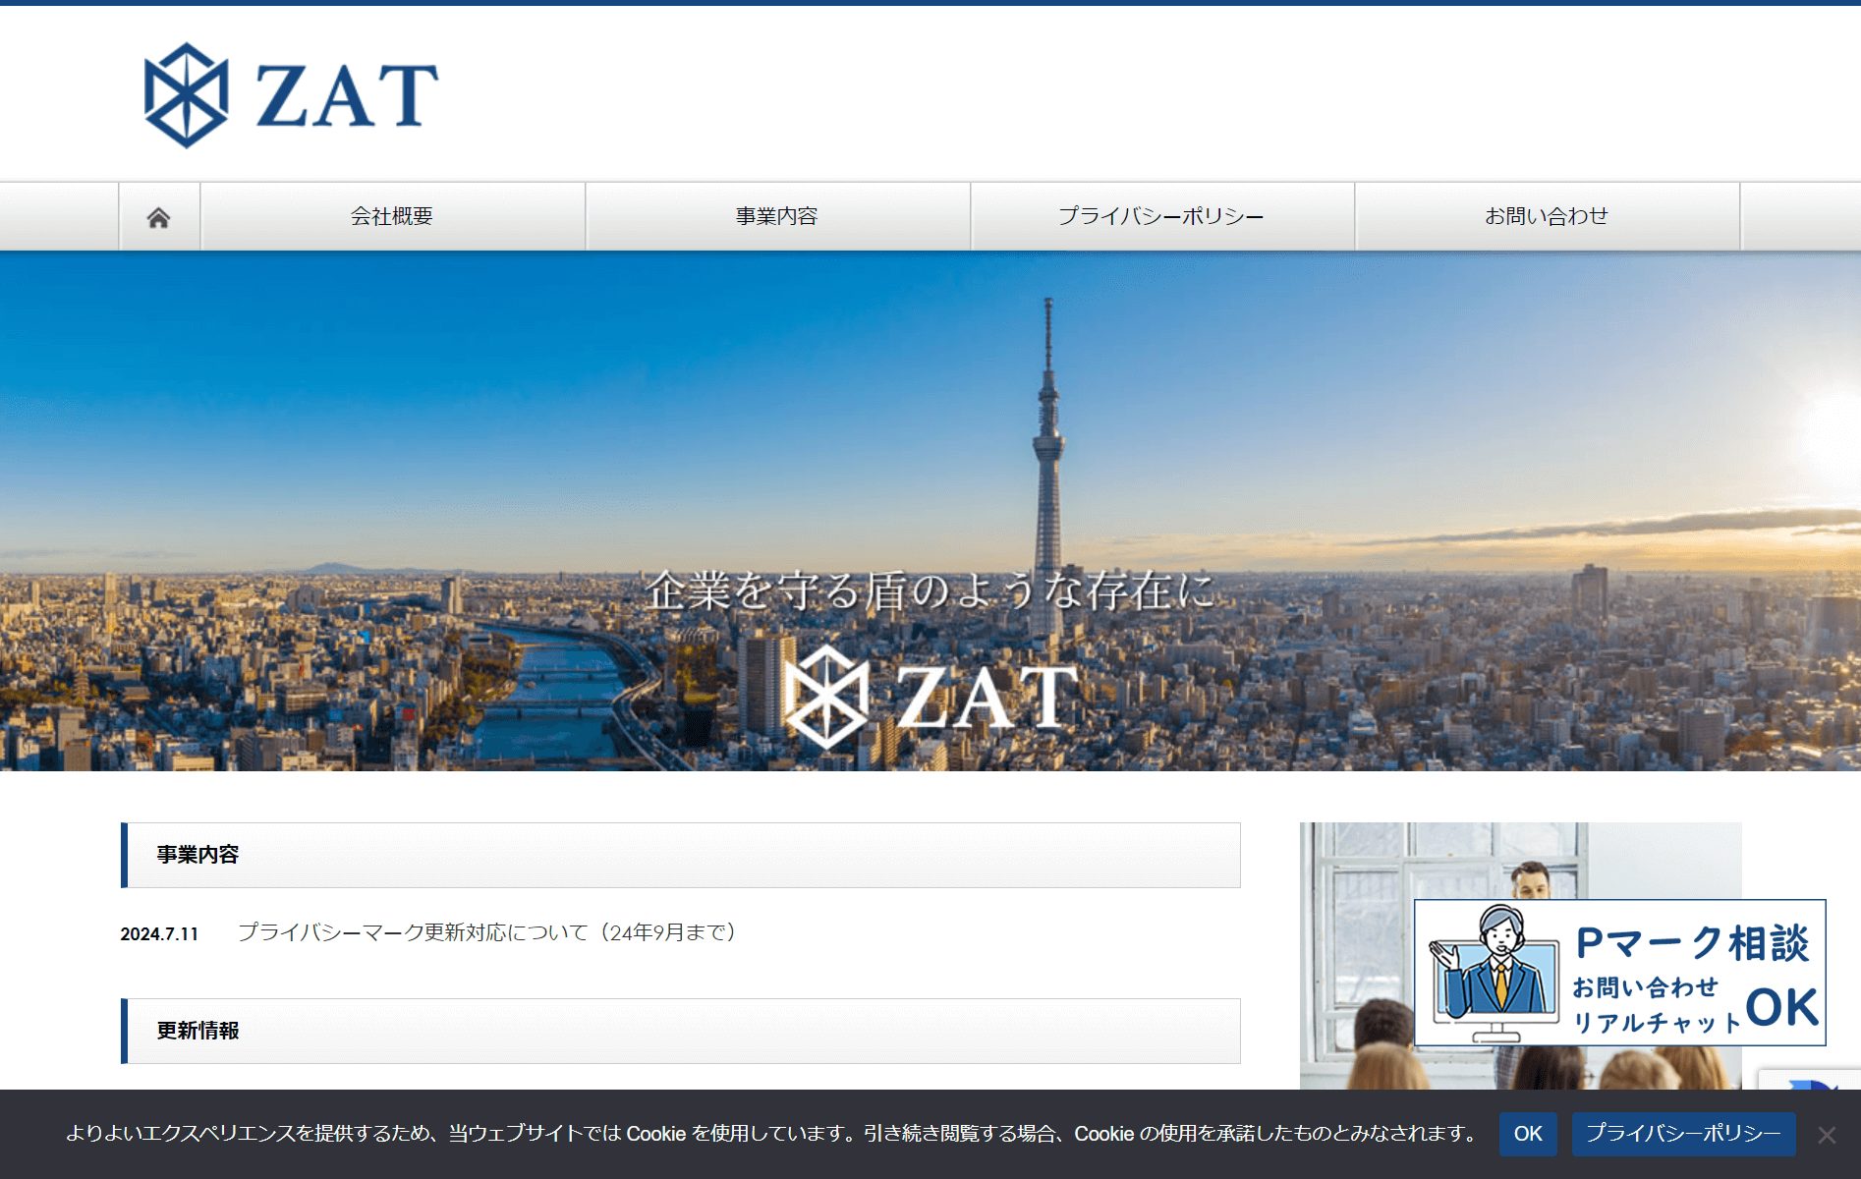The height and width of the screenshot is (1179, 1861).
Task: Click the hero slogan 企業を守る盾のような存在に
Action: point(930,590)
